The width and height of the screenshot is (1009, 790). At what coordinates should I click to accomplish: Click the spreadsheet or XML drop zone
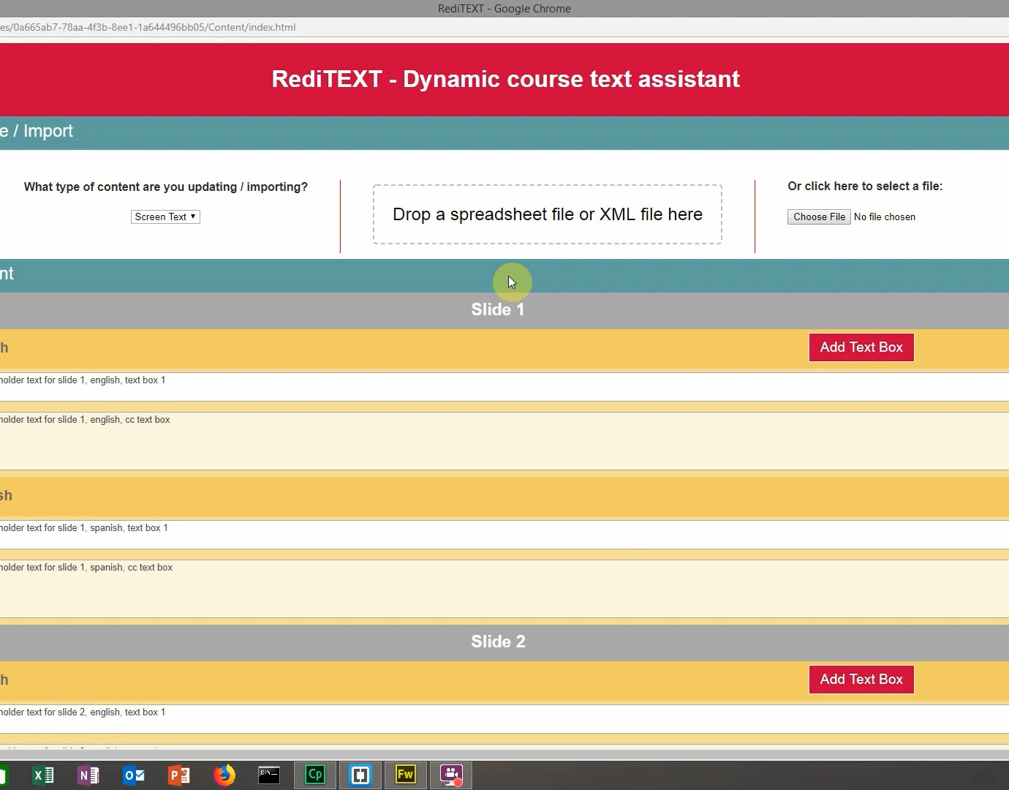tap(548, 214)
